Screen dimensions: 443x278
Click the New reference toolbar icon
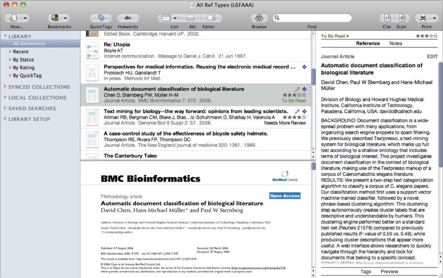pos(13,18)
